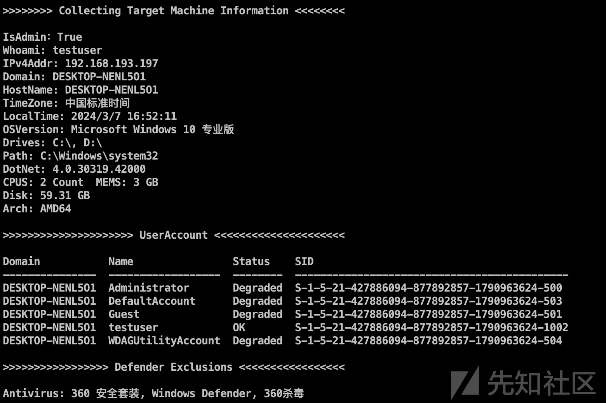The height and width of the screenshot is (403, 606).
Task: Click the 先知社区 watermark text
Action: 542,383
